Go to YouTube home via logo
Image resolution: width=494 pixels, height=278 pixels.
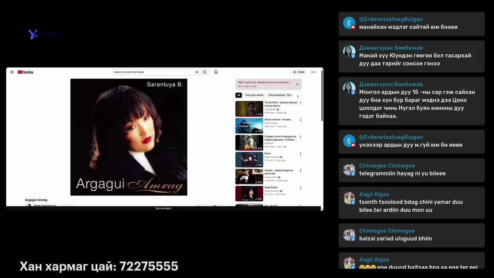[x=25, y=72]
